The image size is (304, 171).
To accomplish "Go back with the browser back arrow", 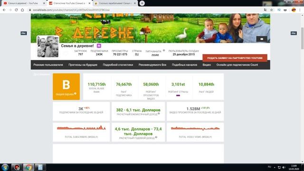I will pyautogui.click(x=4, y=10).
